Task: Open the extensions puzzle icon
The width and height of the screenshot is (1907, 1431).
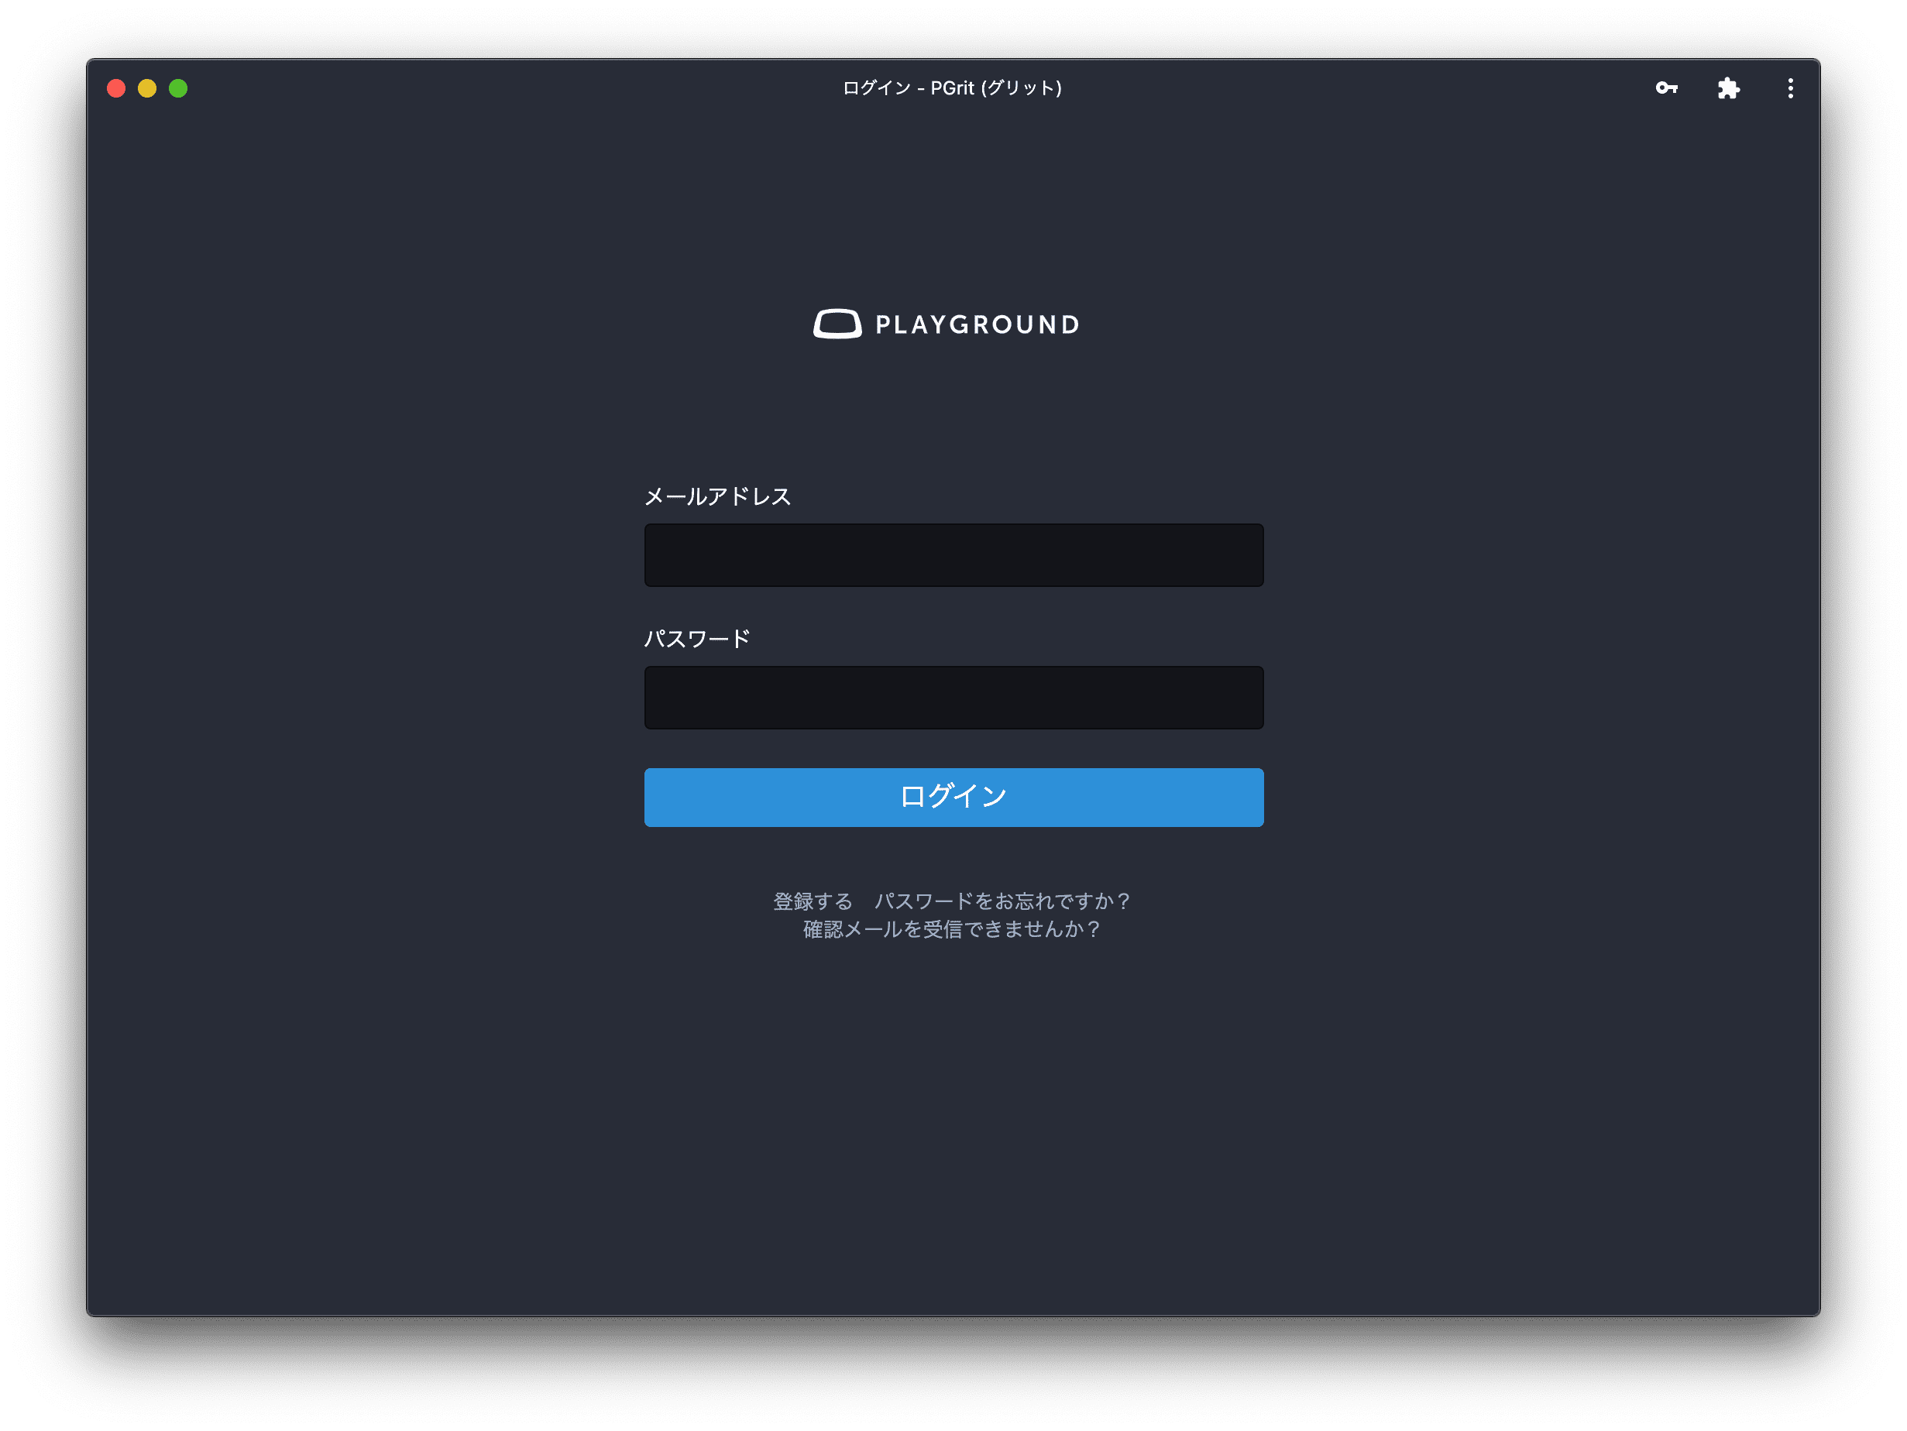Action: (x=1727, y=88)
